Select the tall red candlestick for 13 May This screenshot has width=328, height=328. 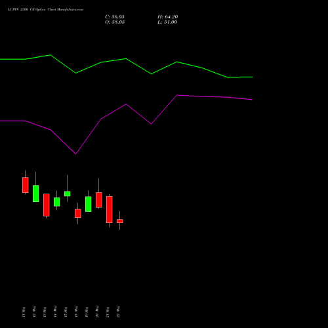47,205
